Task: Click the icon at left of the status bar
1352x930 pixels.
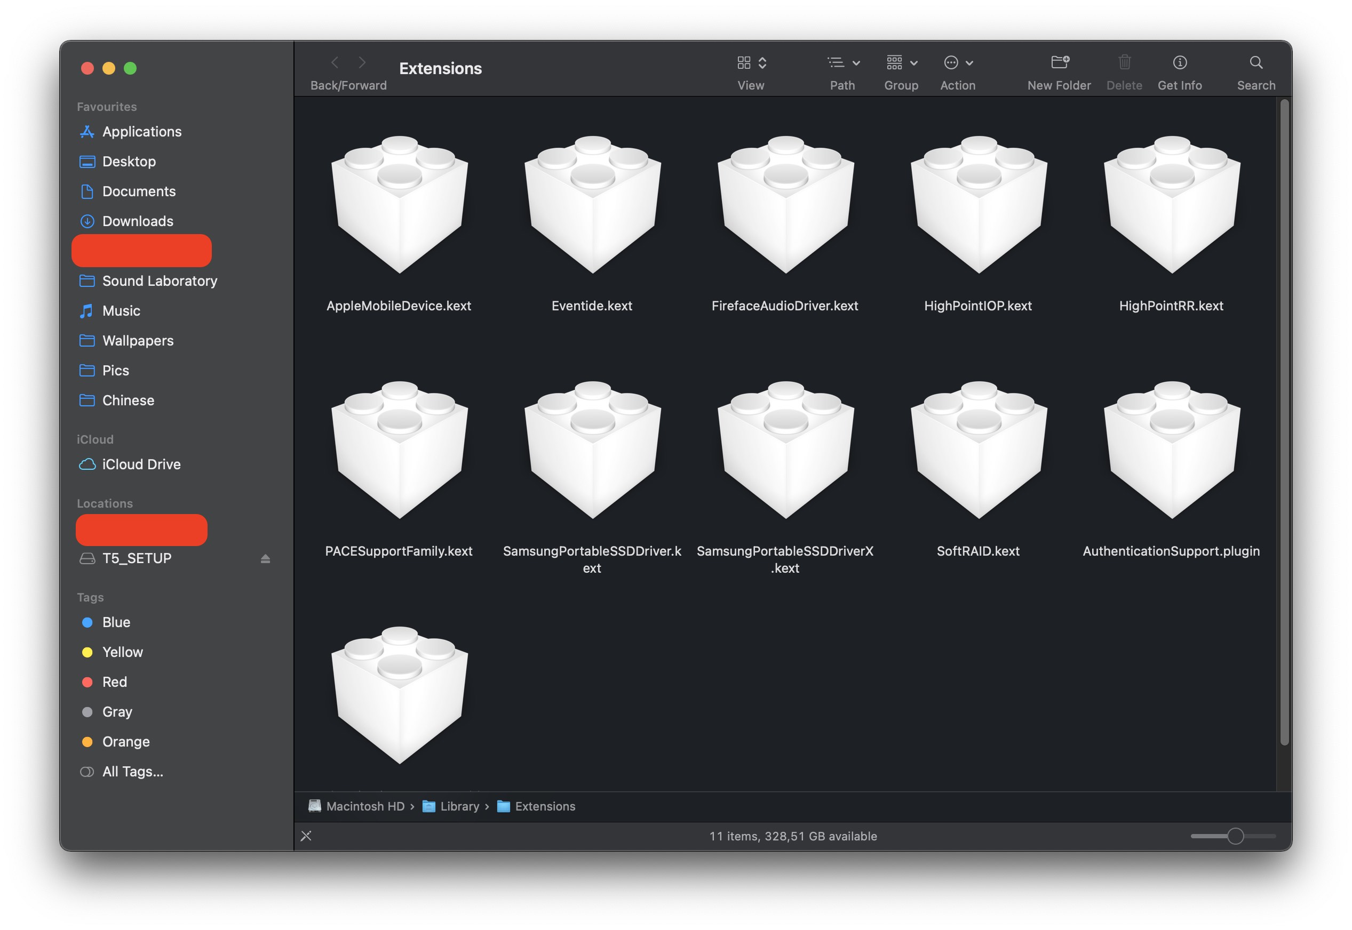Action: tap(306, 836)
